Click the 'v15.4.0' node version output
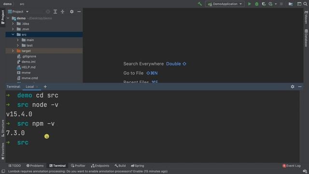 (19, 114)
